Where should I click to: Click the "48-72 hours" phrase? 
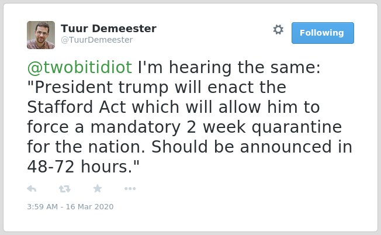(79, 167)
